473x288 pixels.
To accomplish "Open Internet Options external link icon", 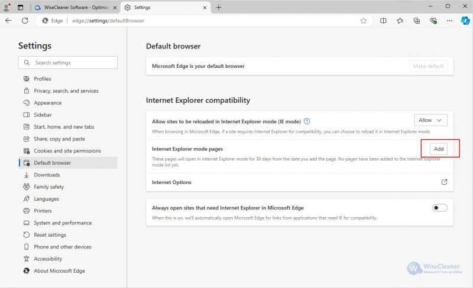I will coord(444,182).
